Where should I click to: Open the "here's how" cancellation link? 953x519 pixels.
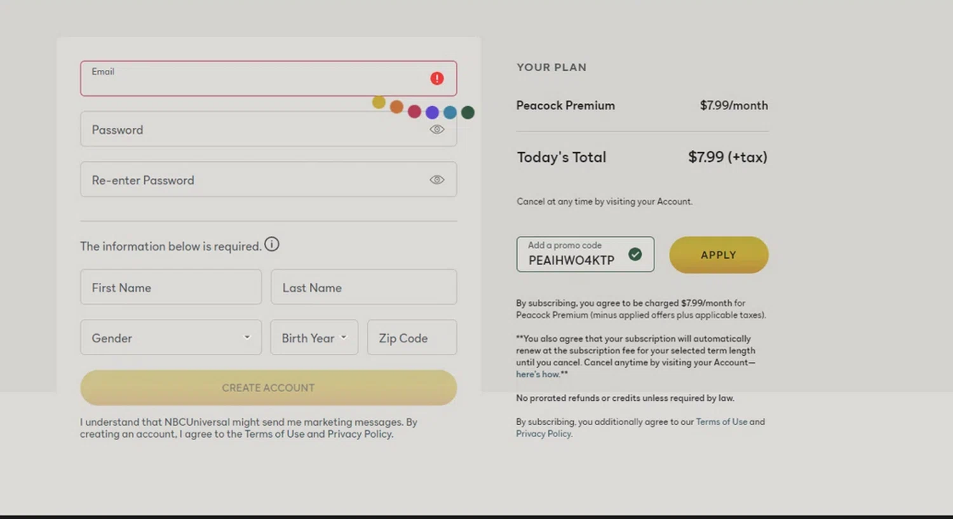(x=537, y=374)
